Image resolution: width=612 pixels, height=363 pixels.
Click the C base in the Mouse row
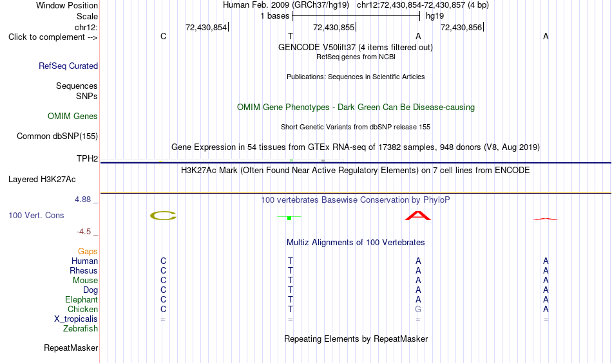tap(163, 281)
